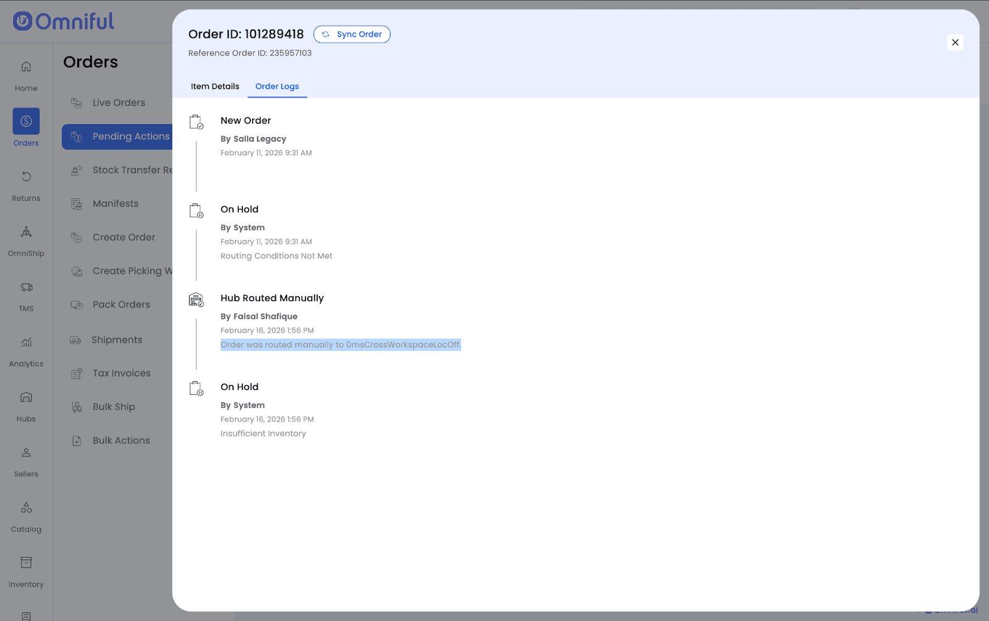This screenshot has height=621, width=989.
Task: Click the Hub Routed Manually log icon
Action: pos(196,300)
